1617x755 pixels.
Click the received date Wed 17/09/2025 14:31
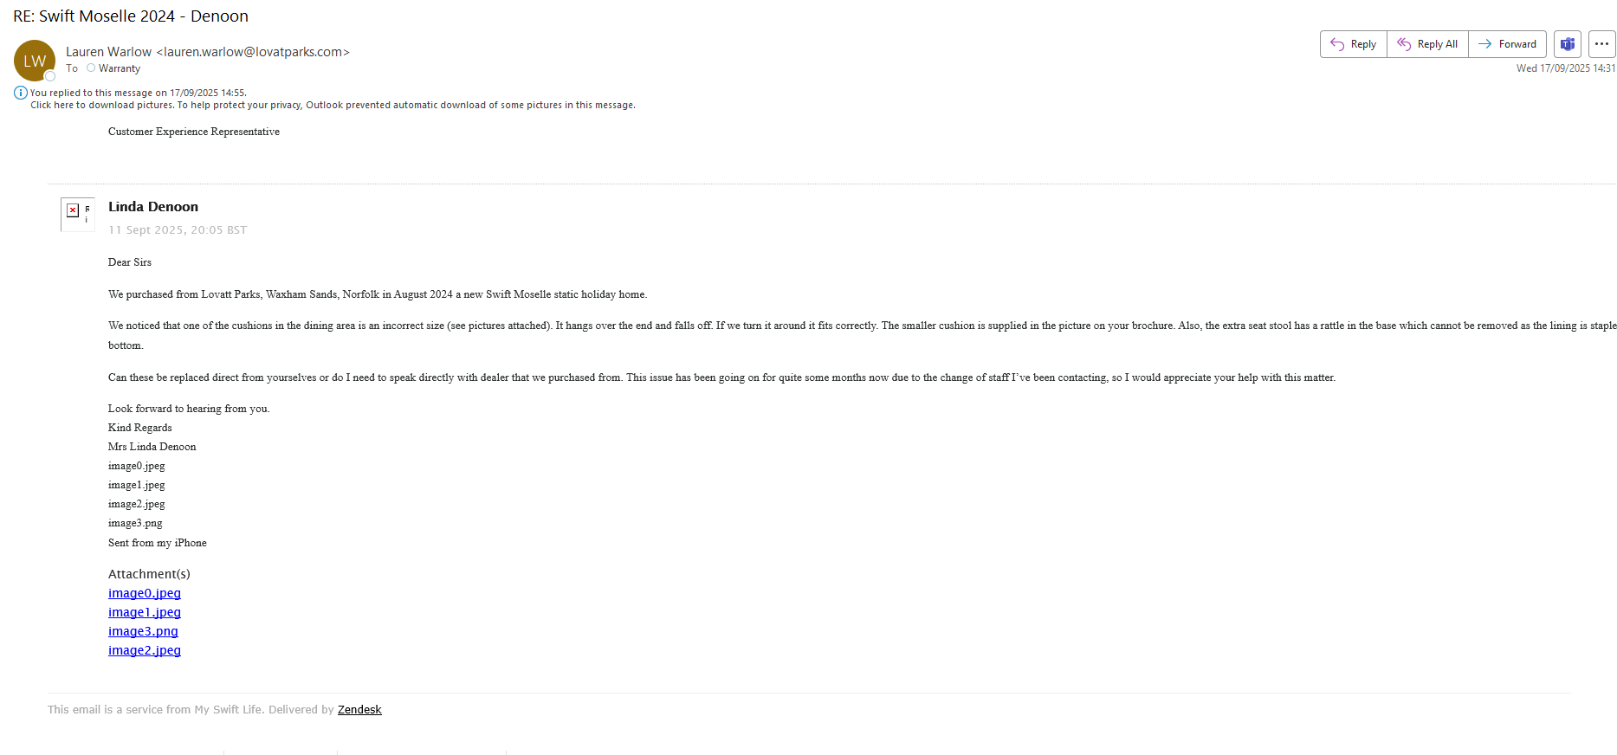1565,68
